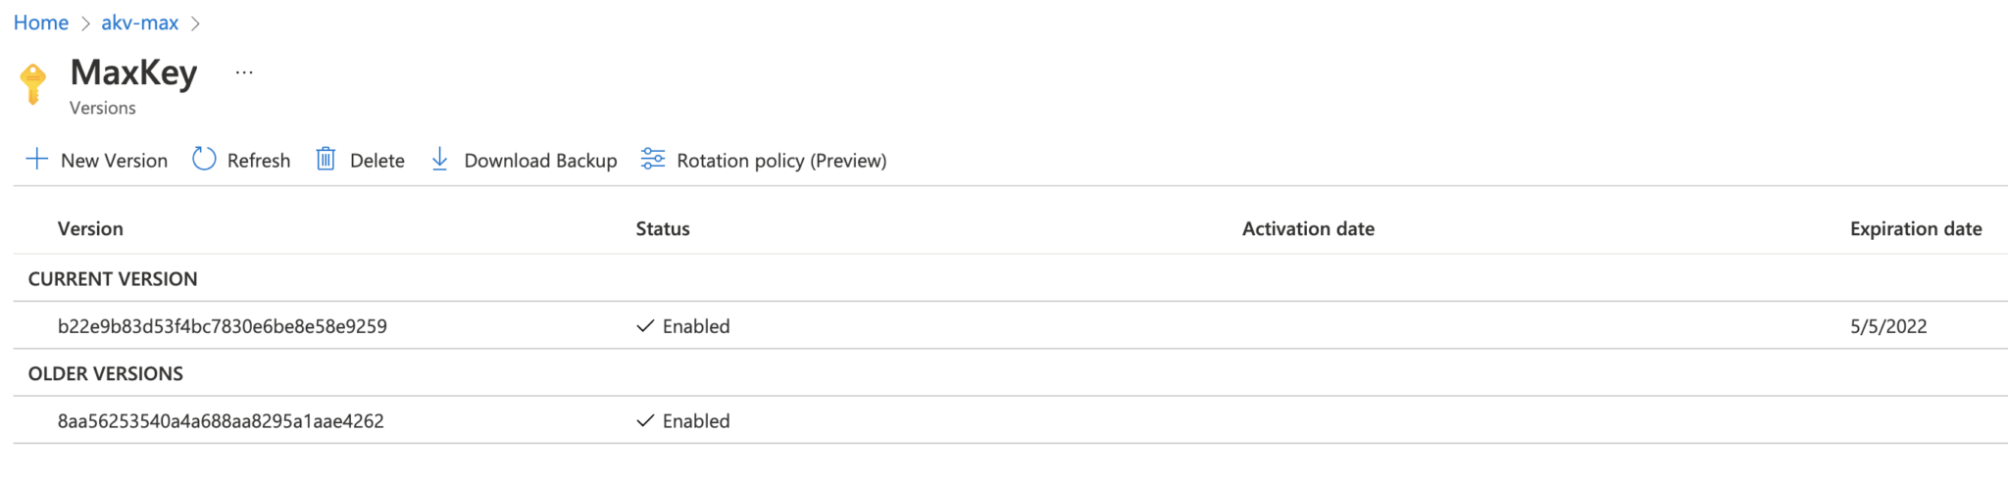Click the yellow MaxKey key icon

(33, 84)
